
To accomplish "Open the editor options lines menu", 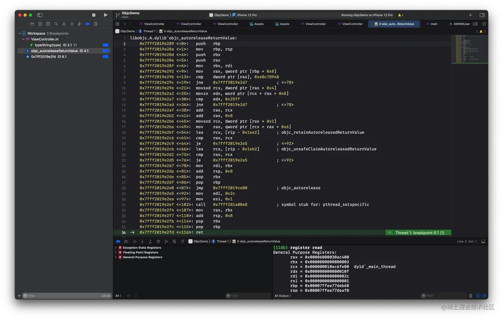I will (475, 24).
